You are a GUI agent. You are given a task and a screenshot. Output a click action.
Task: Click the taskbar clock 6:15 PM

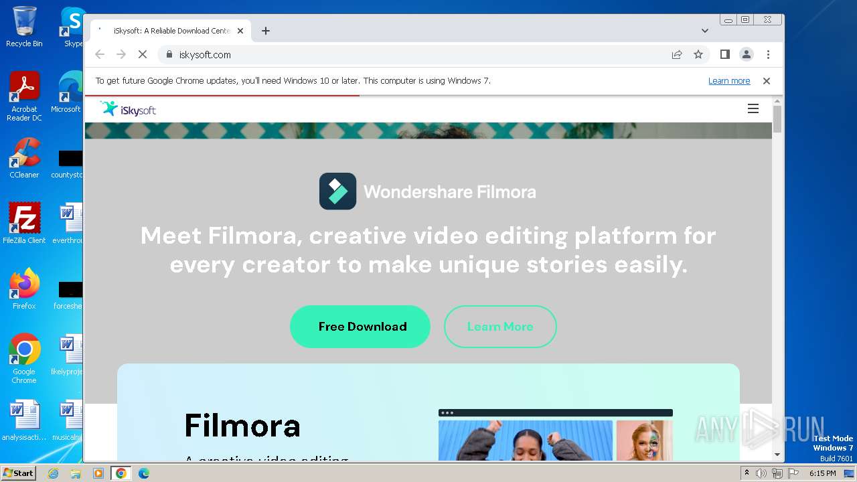(822, 473)
